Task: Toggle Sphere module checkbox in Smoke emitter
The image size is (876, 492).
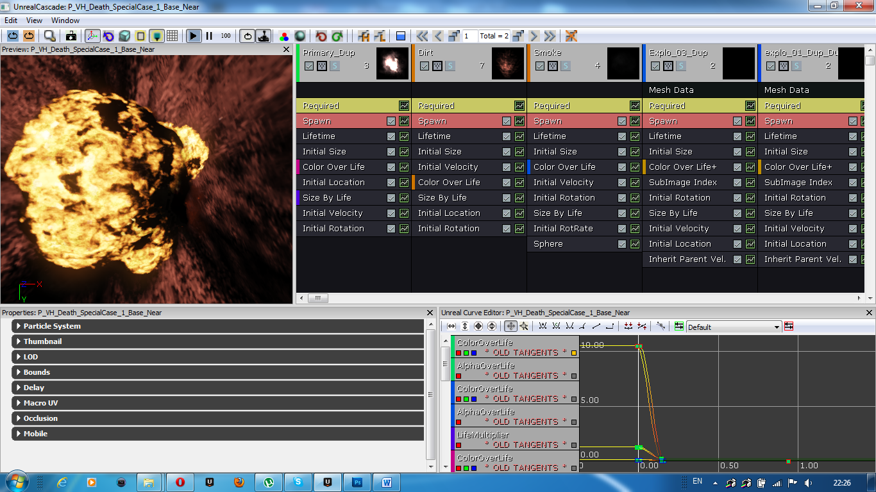Action: click(622, 243)
